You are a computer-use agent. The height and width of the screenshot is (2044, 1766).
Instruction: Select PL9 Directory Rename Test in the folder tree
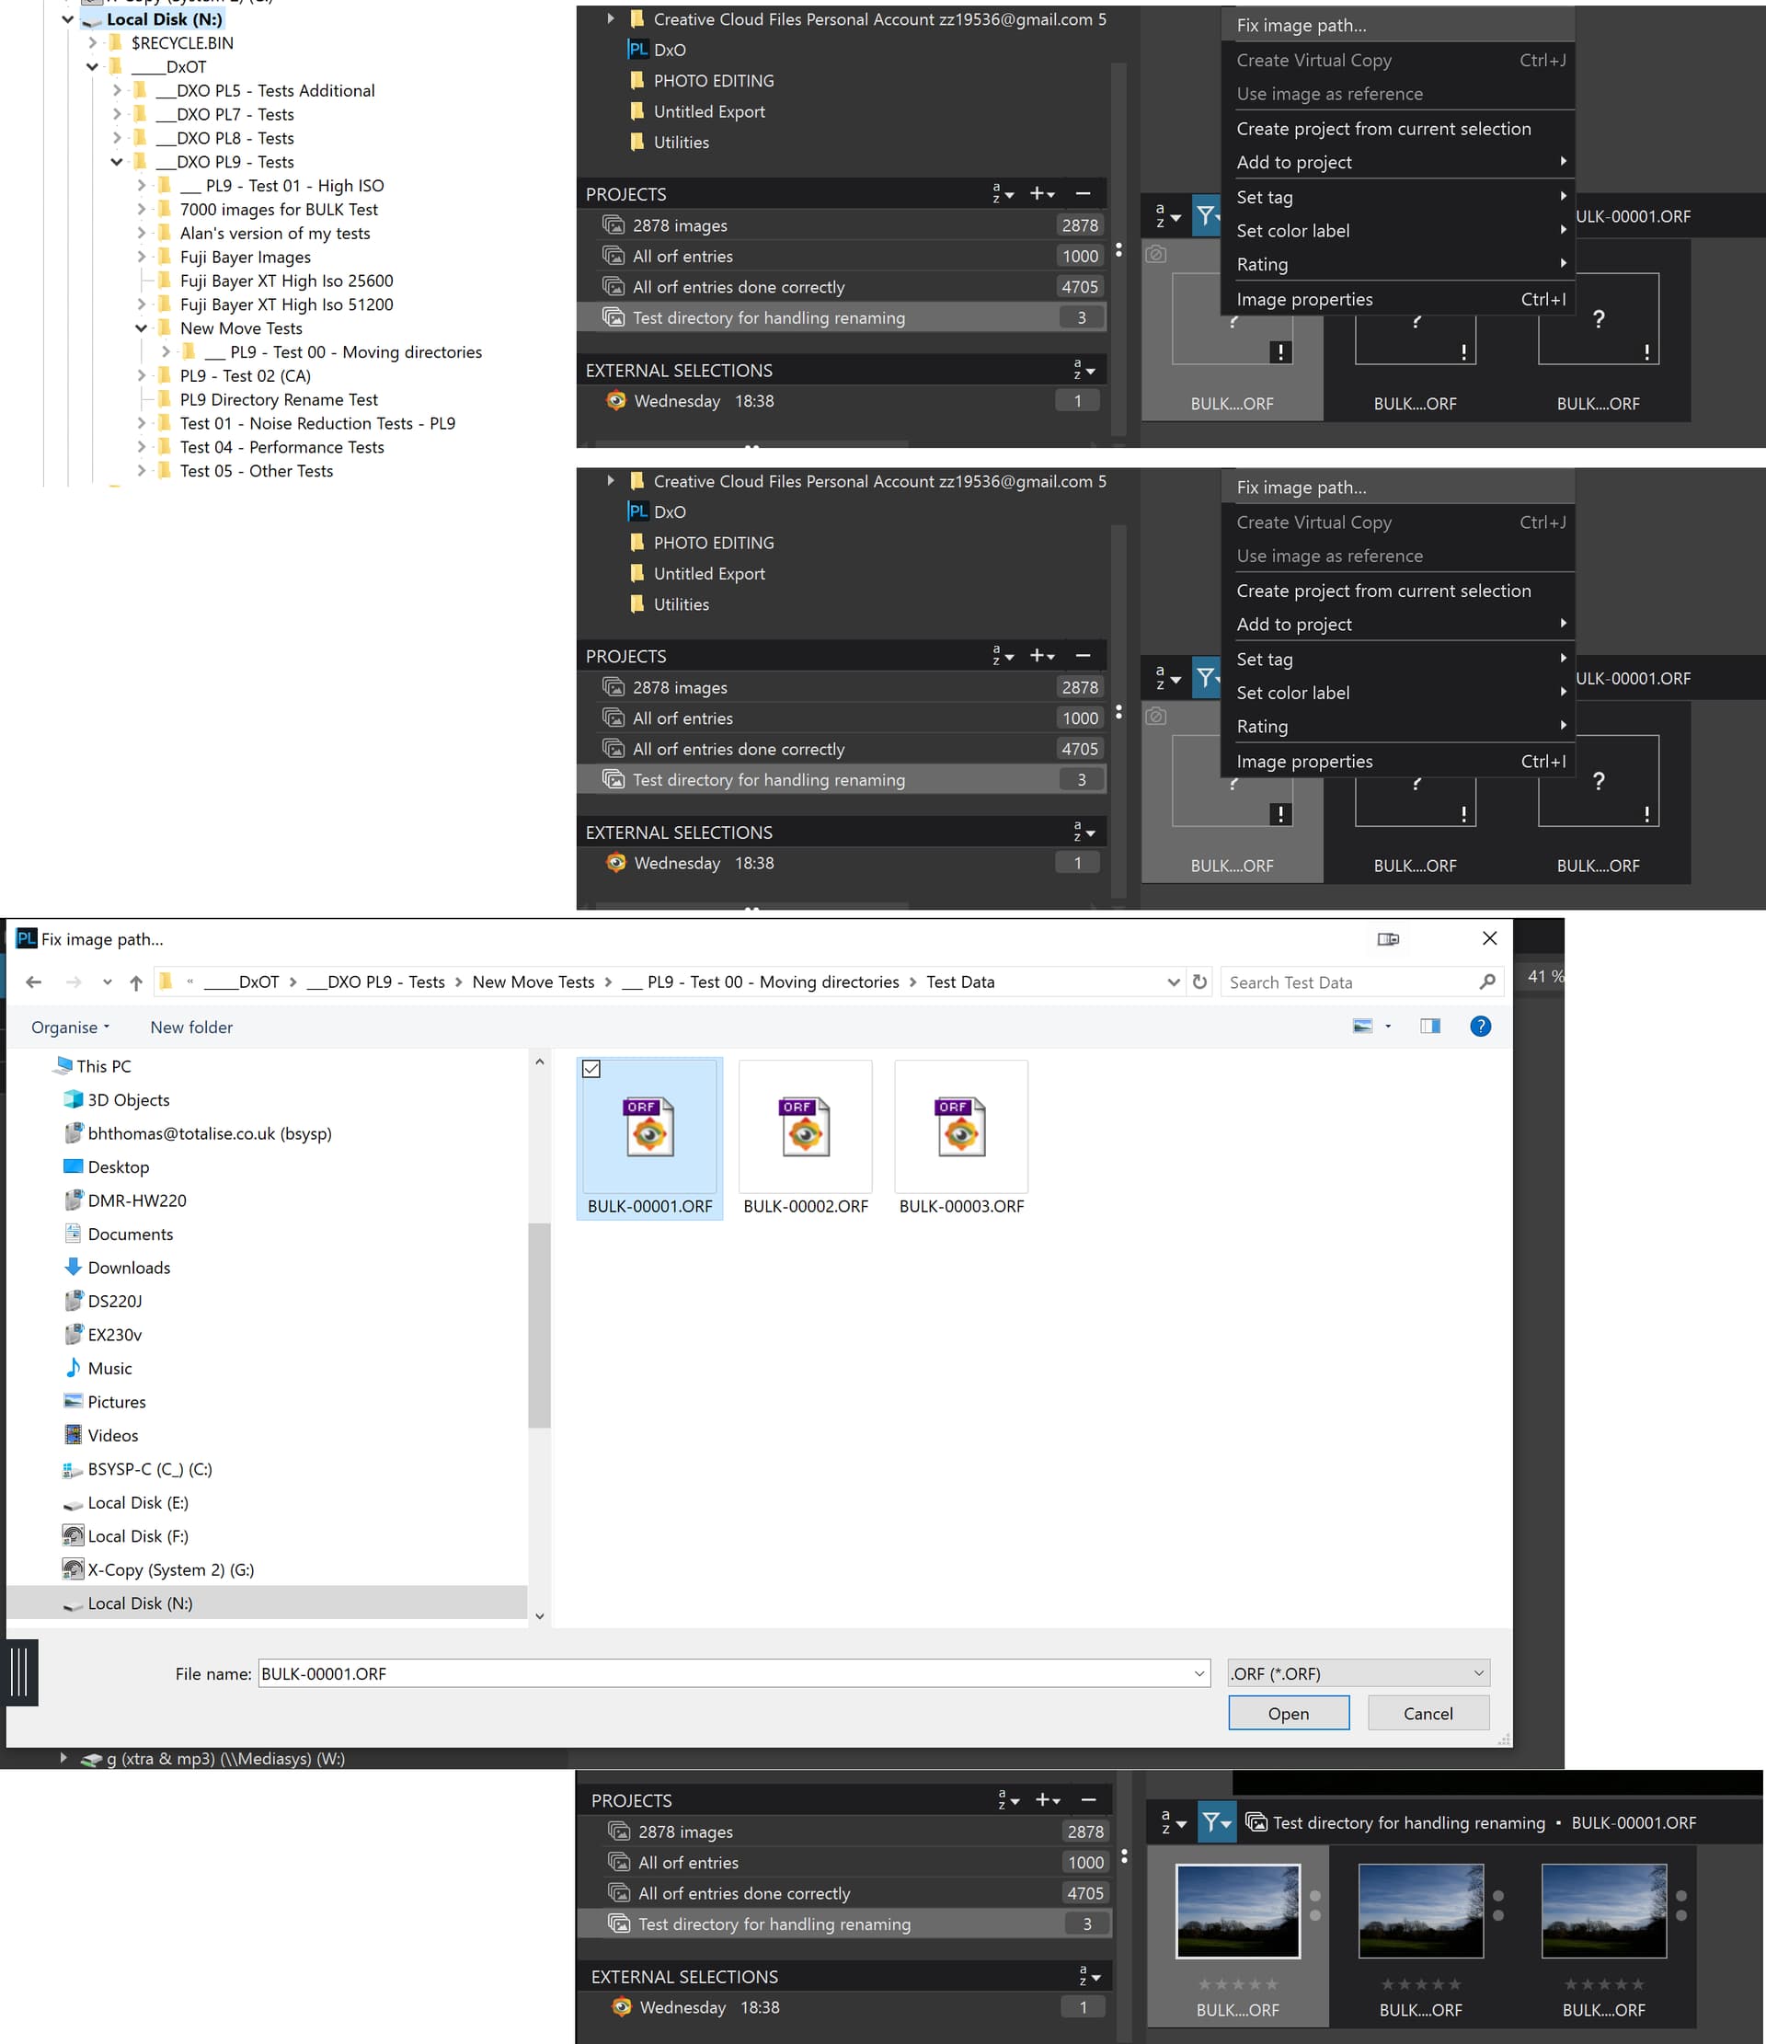coord(278,399)
